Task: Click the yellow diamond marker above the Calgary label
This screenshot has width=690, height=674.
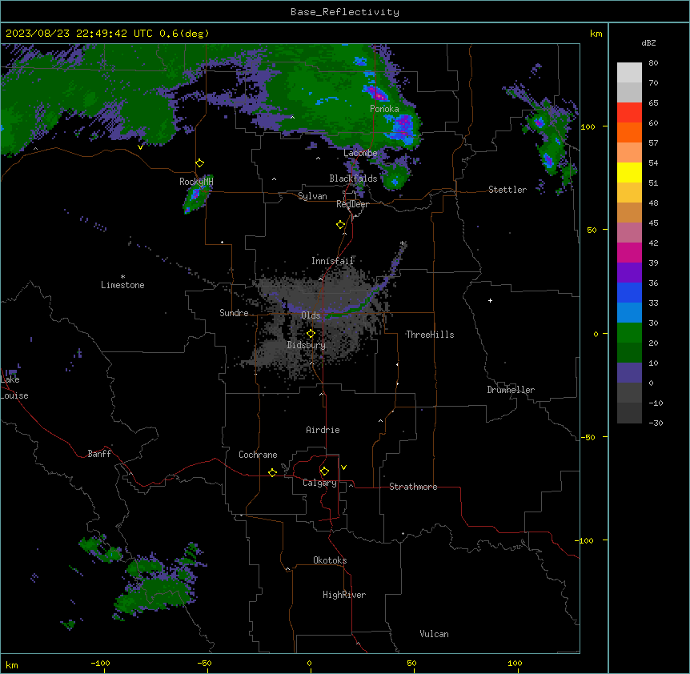Action: 324,471
